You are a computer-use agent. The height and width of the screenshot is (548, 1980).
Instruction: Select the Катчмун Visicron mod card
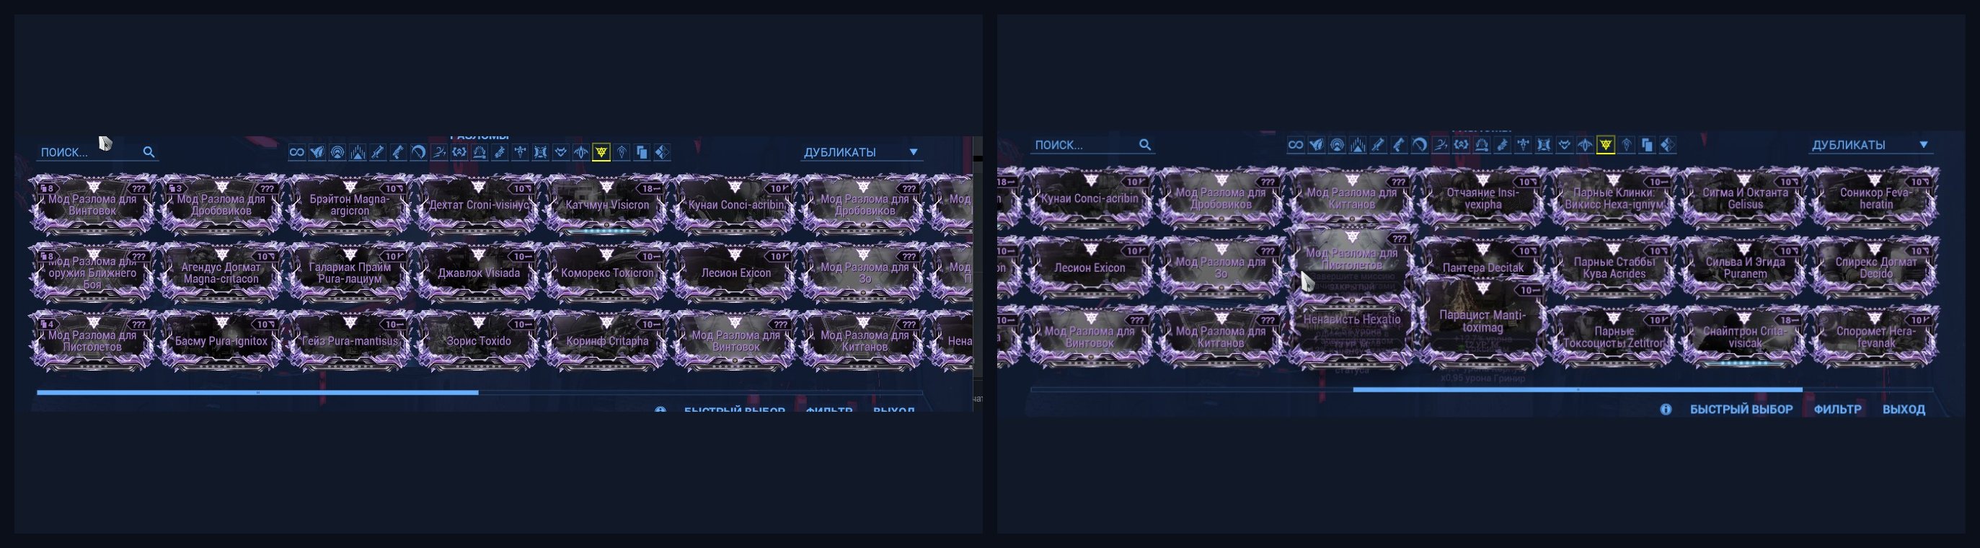pyautogui.click(x=607, y=205)
